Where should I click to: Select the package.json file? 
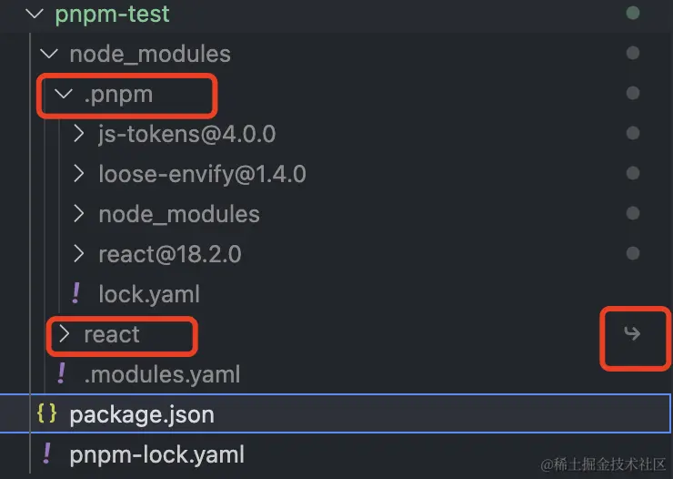pos(142,414)
